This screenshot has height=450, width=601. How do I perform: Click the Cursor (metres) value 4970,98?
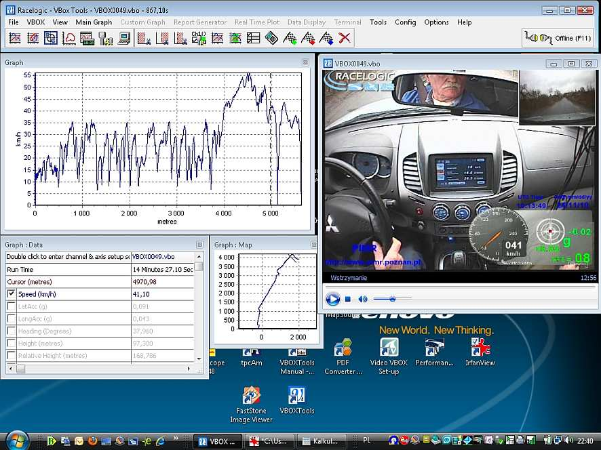coord(163,281)
